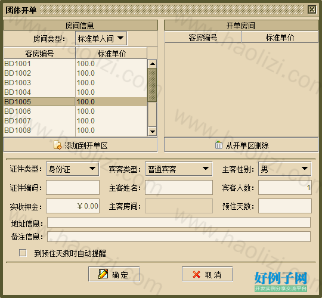Focus the 主客姓名 input field
The height and width of the screenshot is (298, 322).
(179, 187)
